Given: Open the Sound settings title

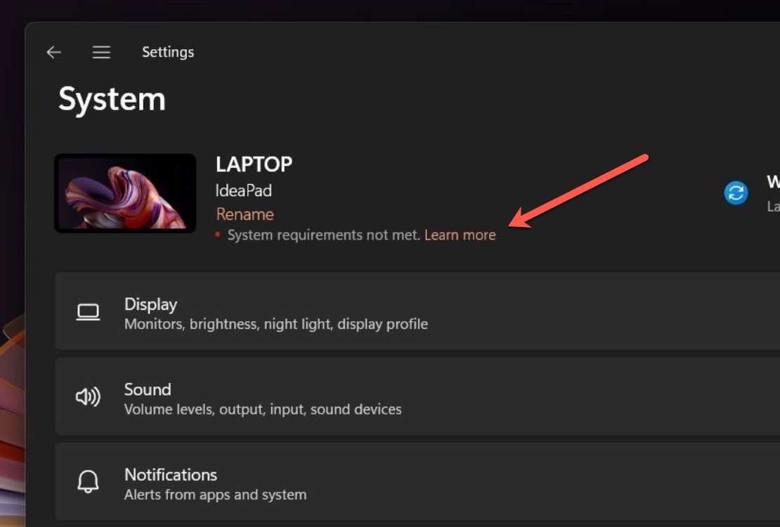Looking at the screenshot, I should [x=148, y=389].
